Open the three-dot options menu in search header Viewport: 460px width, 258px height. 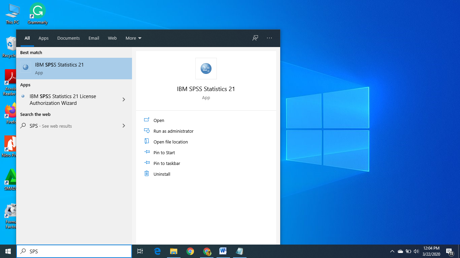click(269, 38)
